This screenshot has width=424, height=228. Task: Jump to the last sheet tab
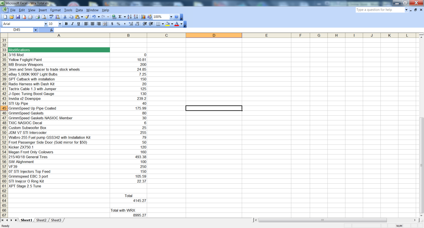pos(16,220)
